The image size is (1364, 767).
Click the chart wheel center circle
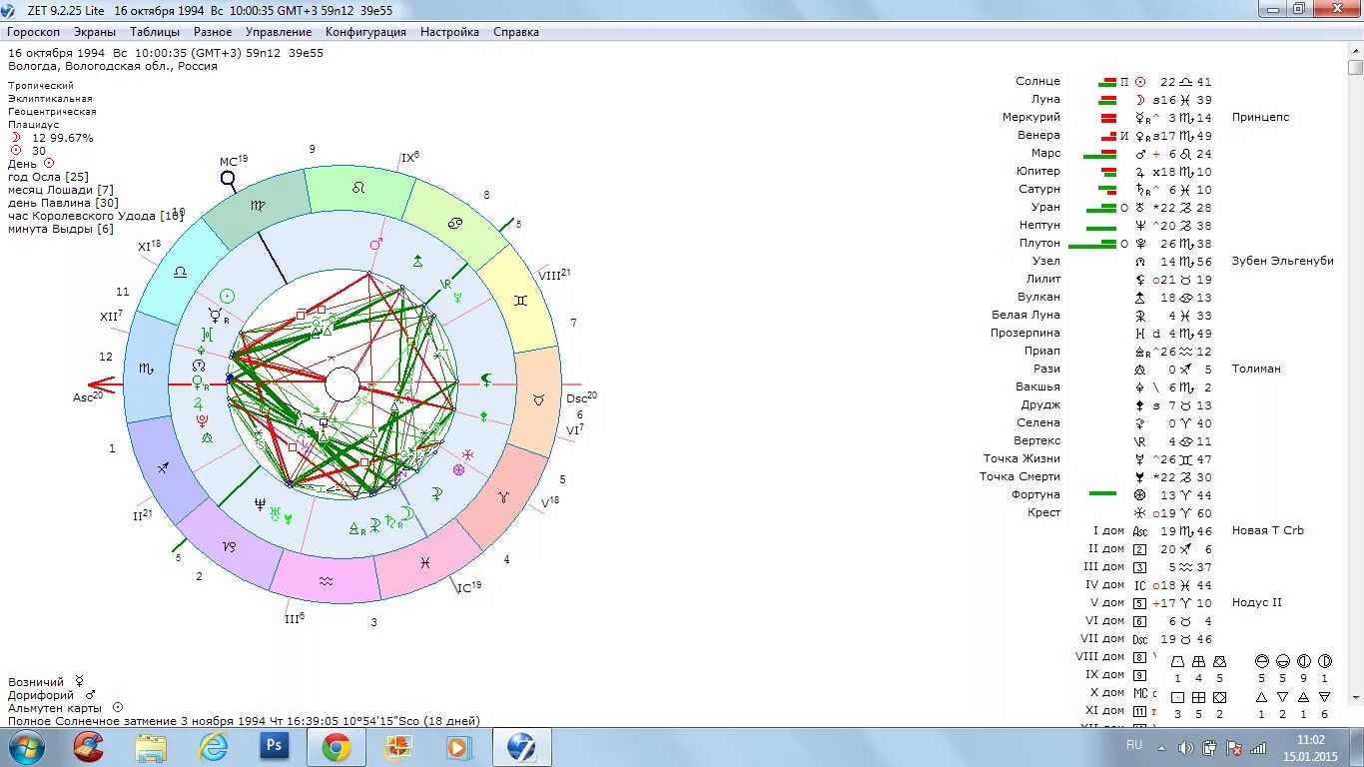(x=342, y=383)
